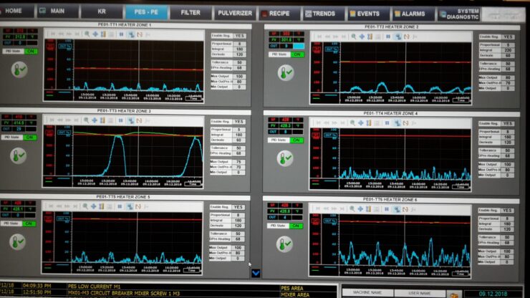Toggle PID State ON for Heater Zone 1
530x298 pixels.
pyautogui.click(x=30, y=52)
